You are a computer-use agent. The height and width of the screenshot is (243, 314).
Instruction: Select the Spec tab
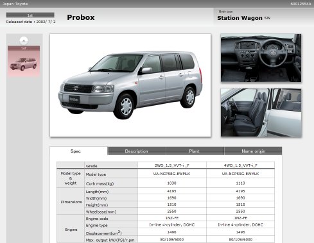76,151
